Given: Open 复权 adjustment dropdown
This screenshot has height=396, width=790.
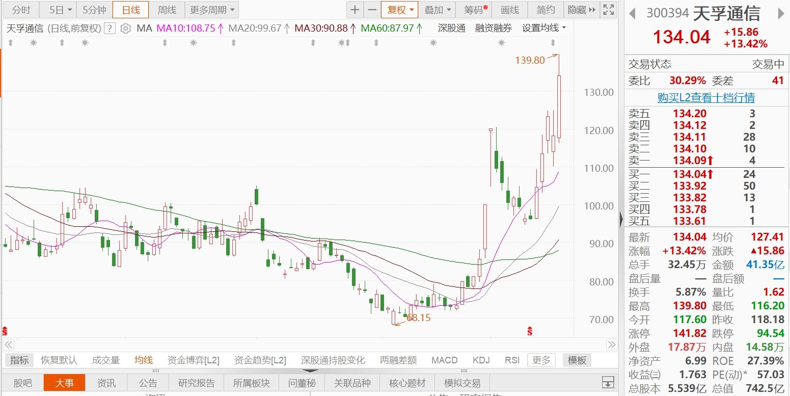Looking at the screenshot, I should pyautogui.click(x=400, y=10).
